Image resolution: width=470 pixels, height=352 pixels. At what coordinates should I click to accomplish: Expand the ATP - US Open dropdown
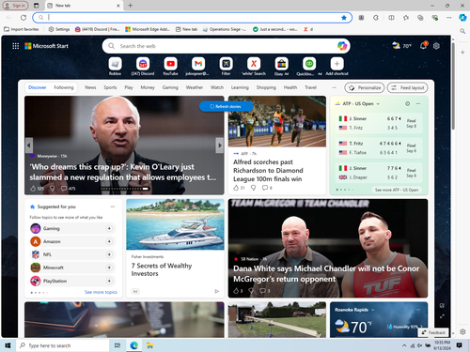coord(378,104)
